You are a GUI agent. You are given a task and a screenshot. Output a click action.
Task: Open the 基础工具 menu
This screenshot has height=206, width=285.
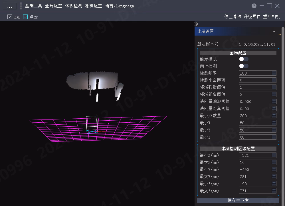[x=33, y=6]
